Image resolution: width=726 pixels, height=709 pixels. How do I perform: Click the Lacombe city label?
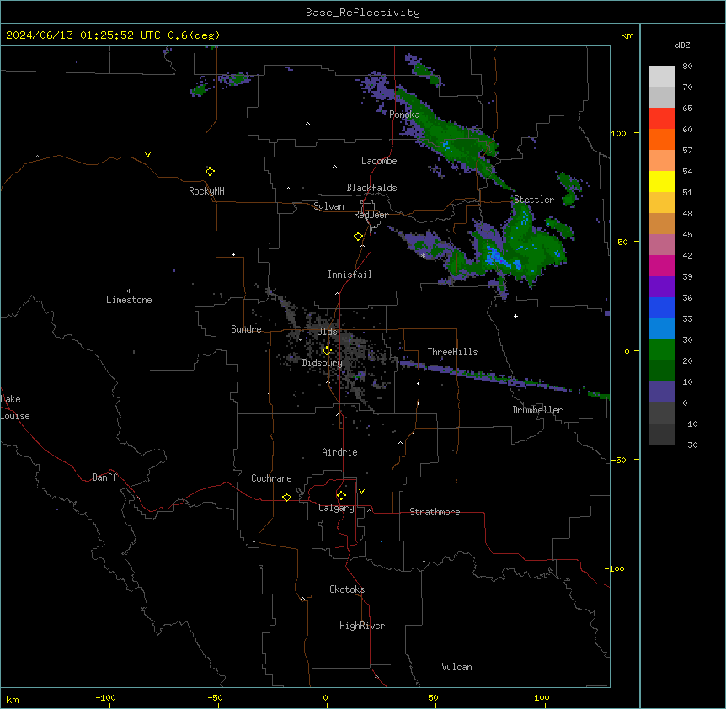tap(379, 161)
